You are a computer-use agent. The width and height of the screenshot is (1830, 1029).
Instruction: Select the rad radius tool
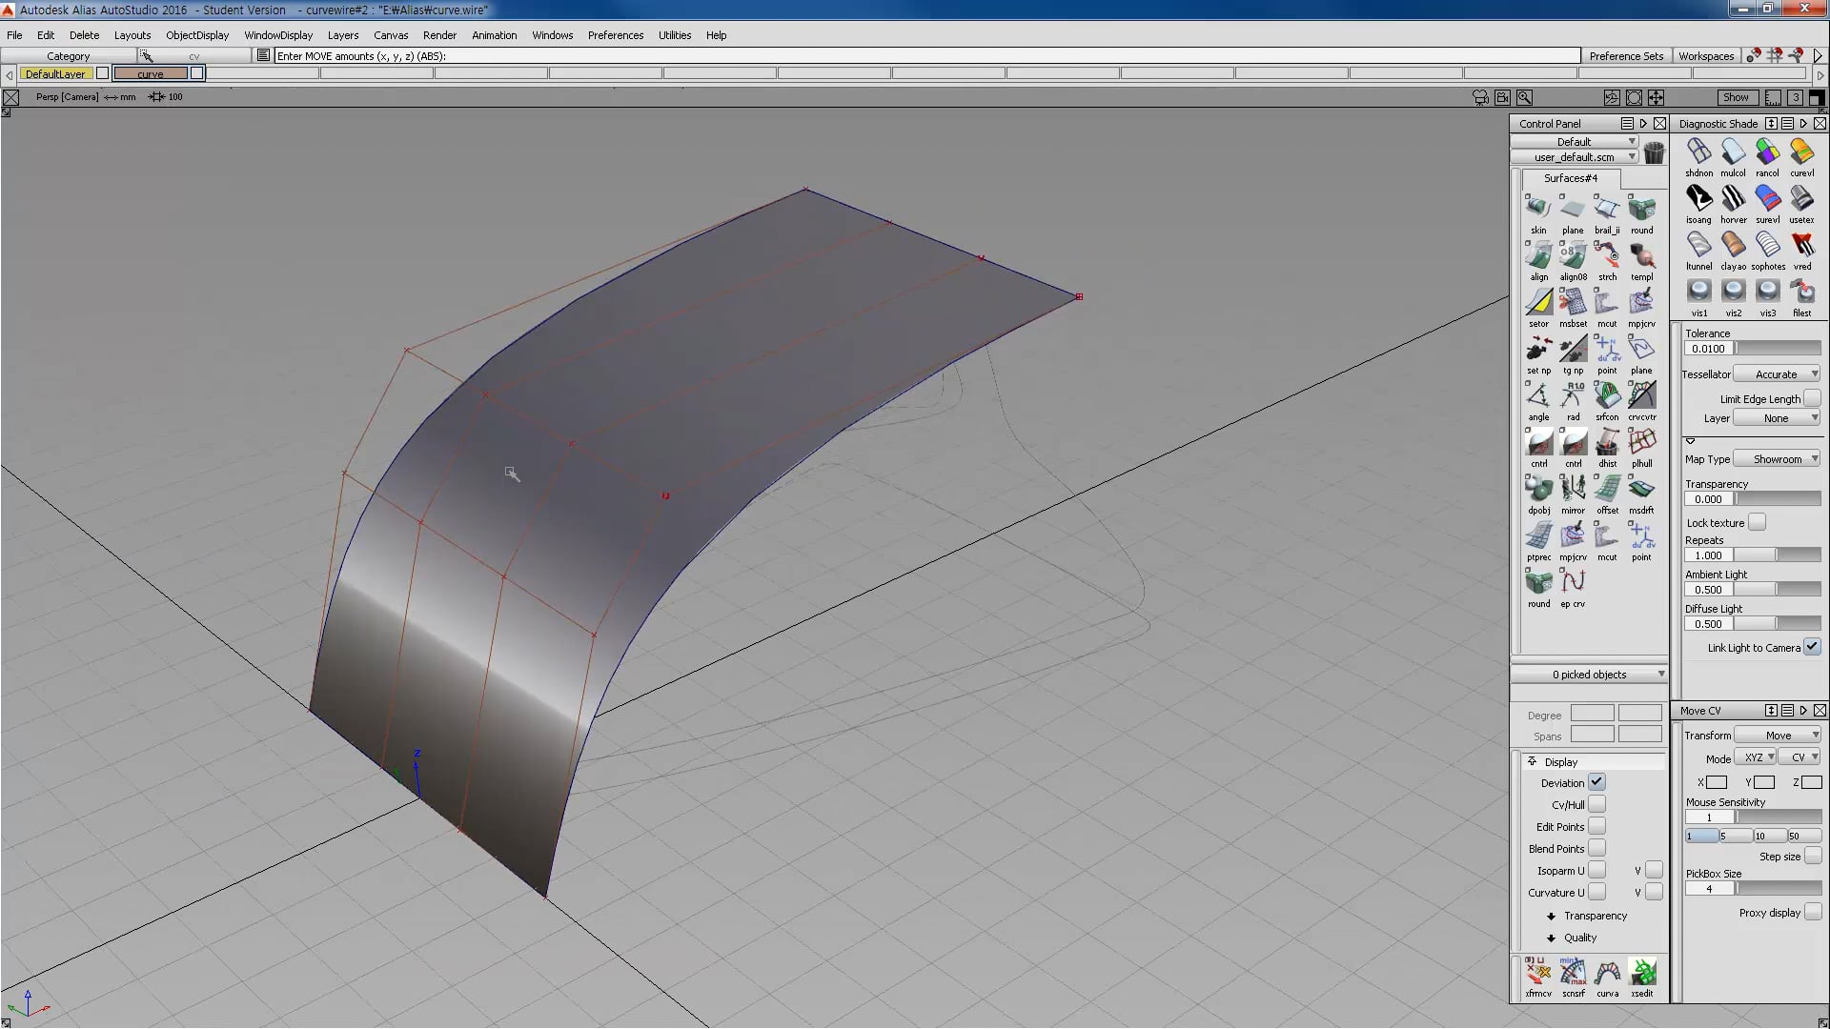tap(1573, 394)
